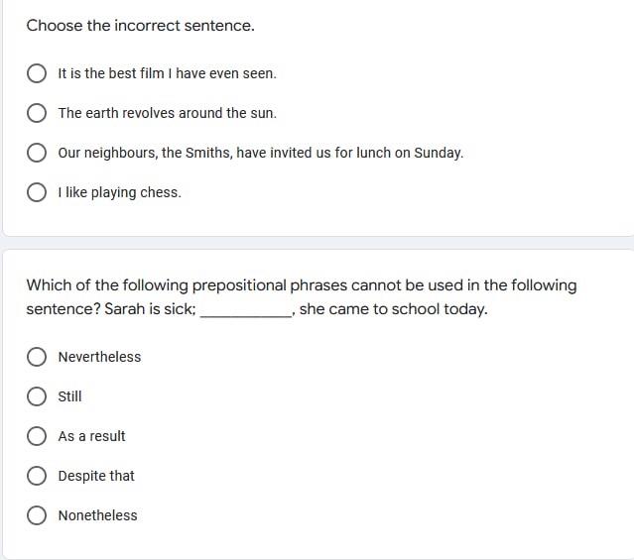Select the 'As a result' radio button

click(x=37, y=436)
